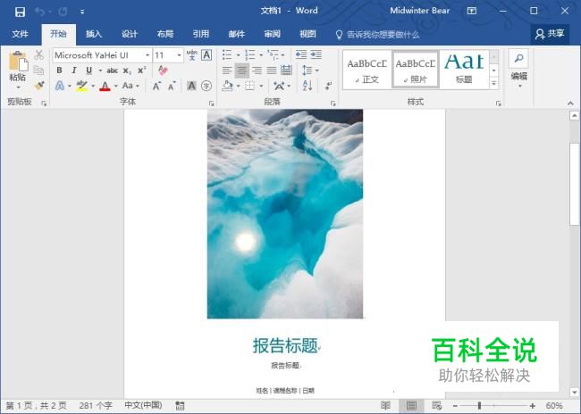Expand the underline style dropdown arrow
Screen dimensions: 581x414
100,70
